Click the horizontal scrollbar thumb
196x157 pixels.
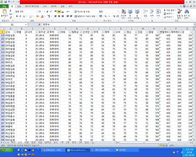tap(144, 143)
